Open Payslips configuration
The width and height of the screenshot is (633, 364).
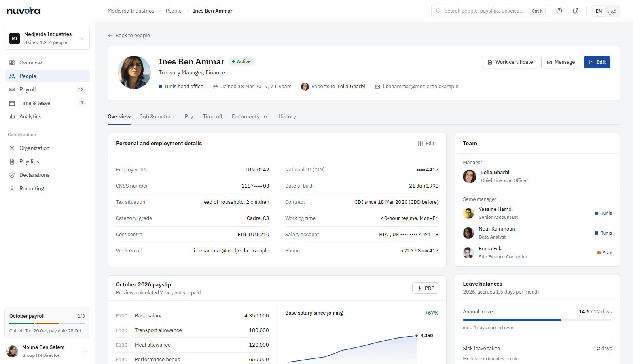click(x=47, y=161)
